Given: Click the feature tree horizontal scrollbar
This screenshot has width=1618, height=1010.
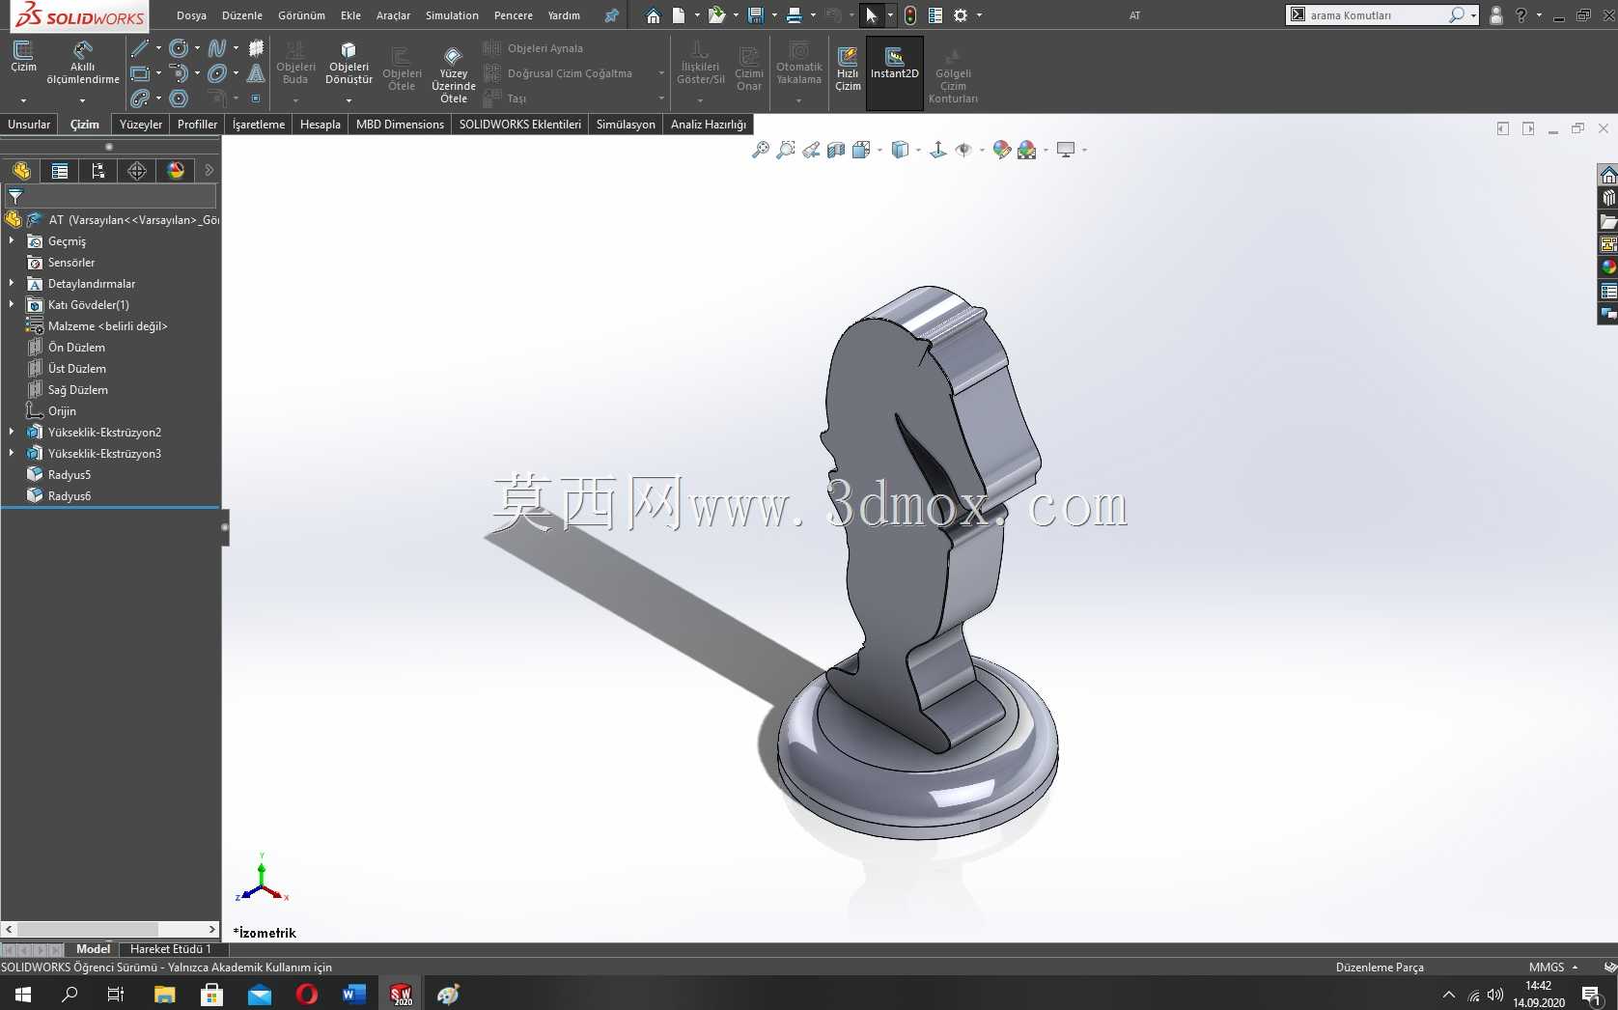Looking at the screenshot, I should (110, 929).
